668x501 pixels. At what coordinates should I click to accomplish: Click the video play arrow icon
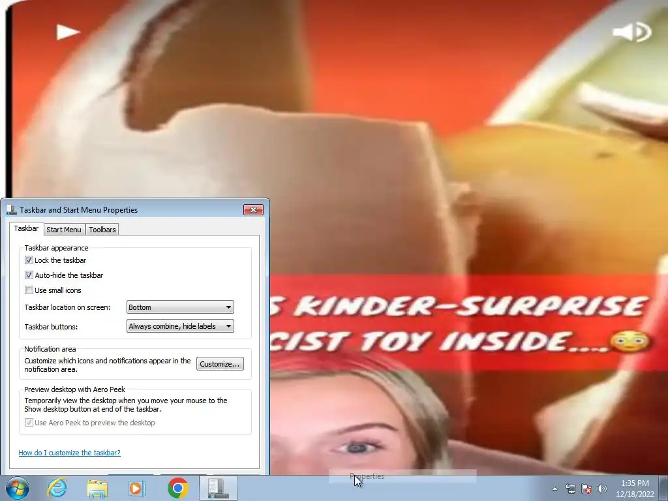click(68, 32)
